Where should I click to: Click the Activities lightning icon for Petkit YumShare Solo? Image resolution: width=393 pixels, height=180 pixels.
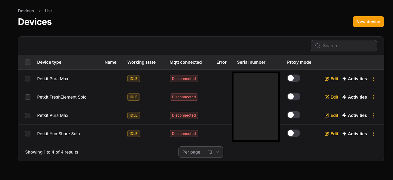[344, 134]
